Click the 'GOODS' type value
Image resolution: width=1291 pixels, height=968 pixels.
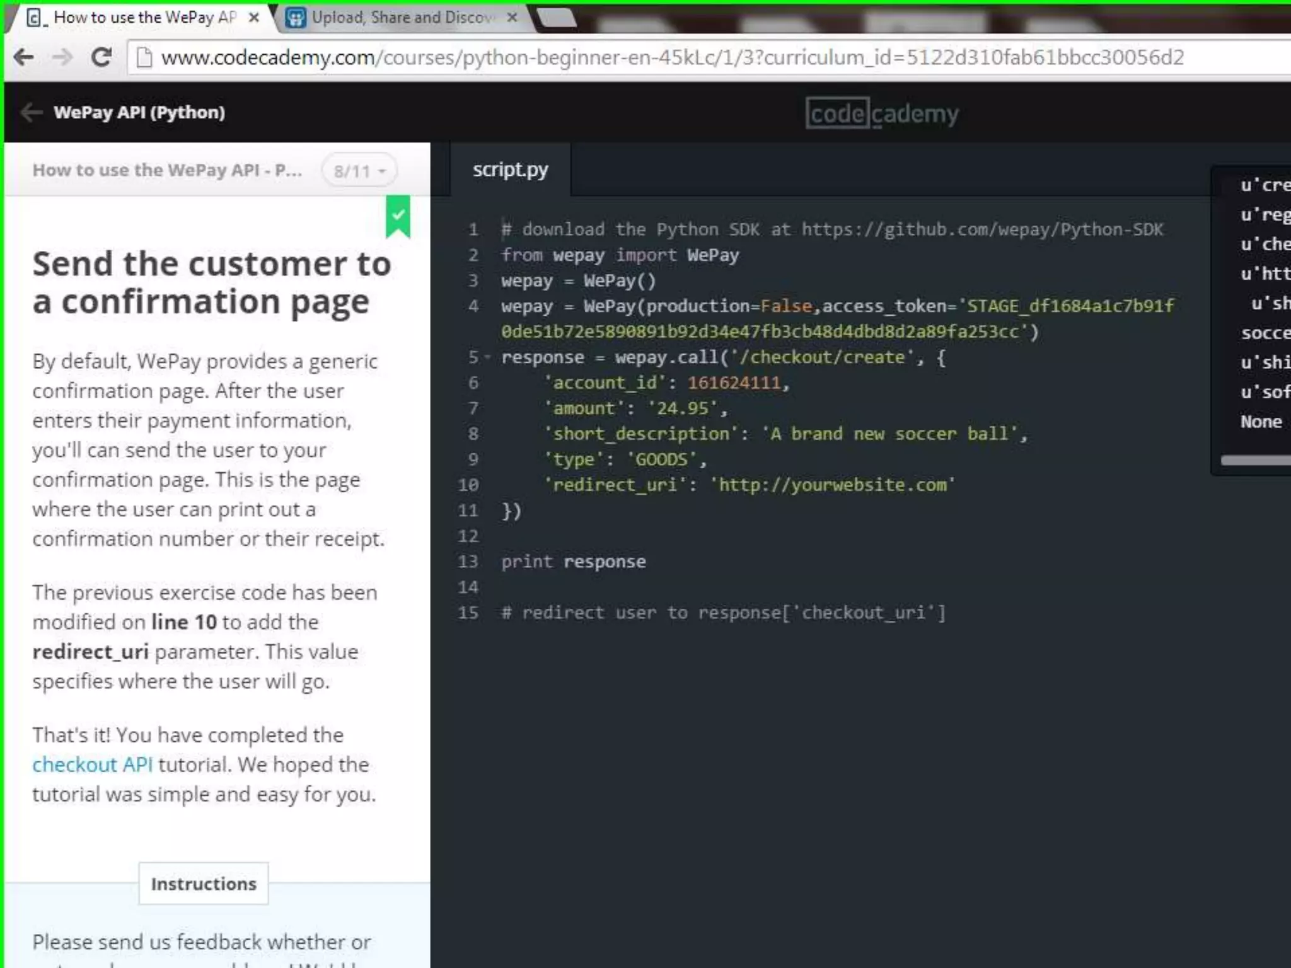662,459
